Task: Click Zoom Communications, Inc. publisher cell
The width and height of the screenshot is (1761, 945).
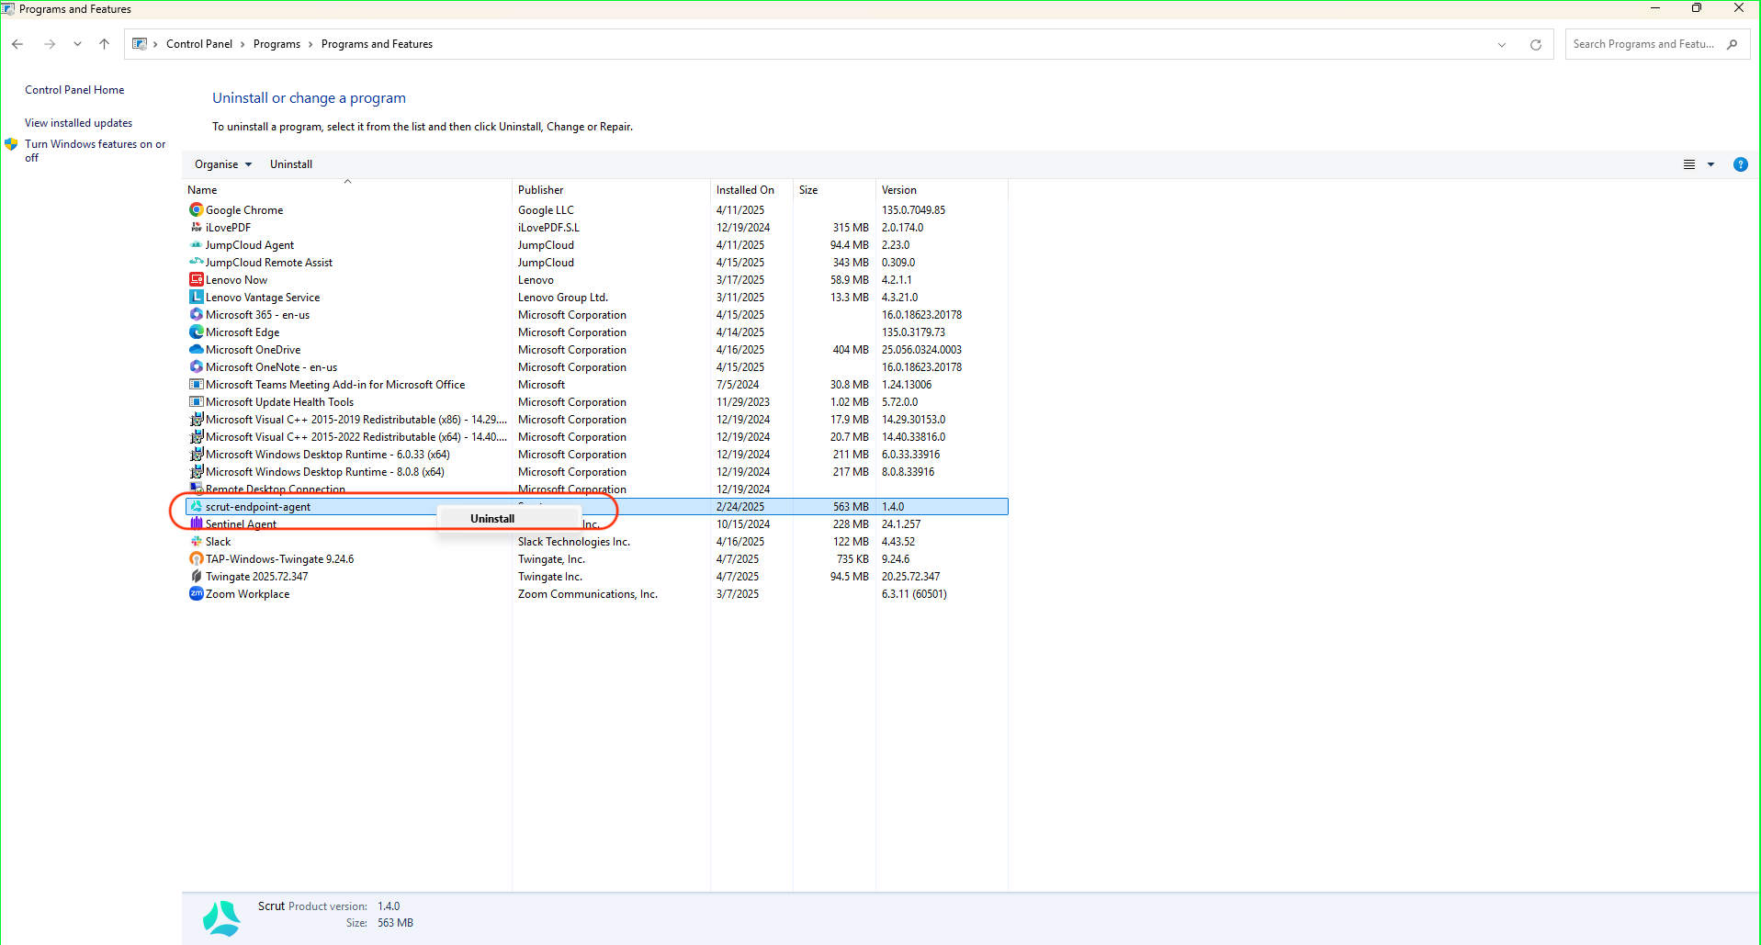Action: (x=588, y=594)
